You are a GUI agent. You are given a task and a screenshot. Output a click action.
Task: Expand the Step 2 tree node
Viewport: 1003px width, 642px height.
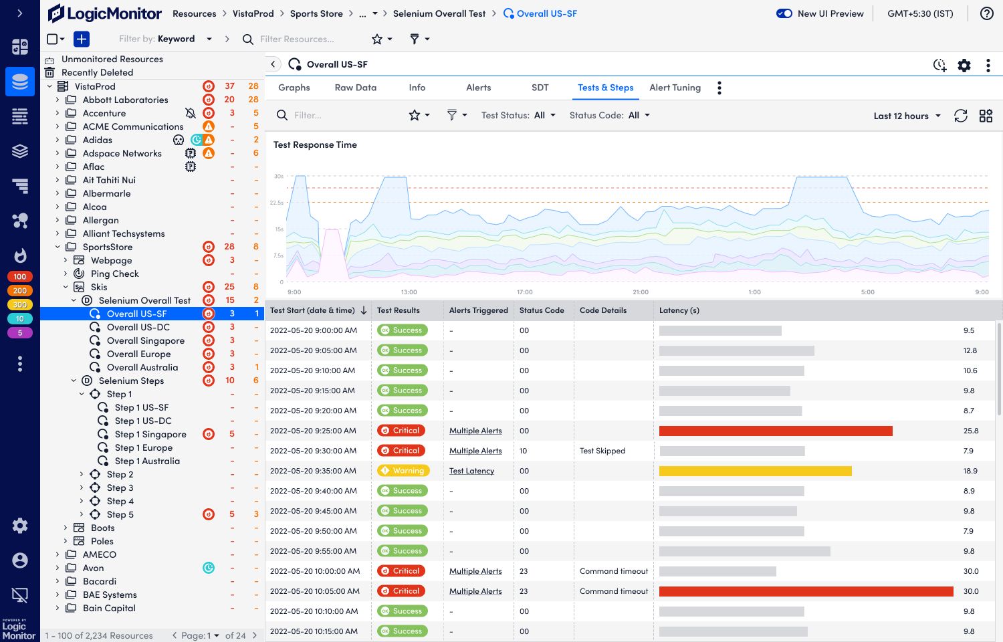(82, 474)
